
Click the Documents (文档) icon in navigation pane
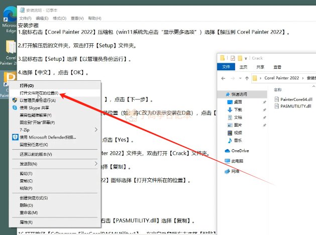230,117
